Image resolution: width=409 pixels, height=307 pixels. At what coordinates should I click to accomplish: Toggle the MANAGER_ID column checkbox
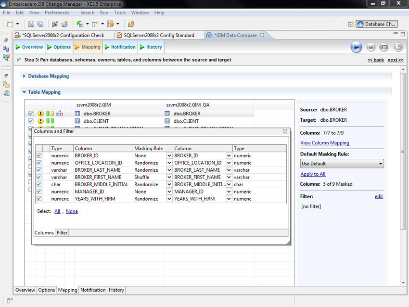(39, 192)
